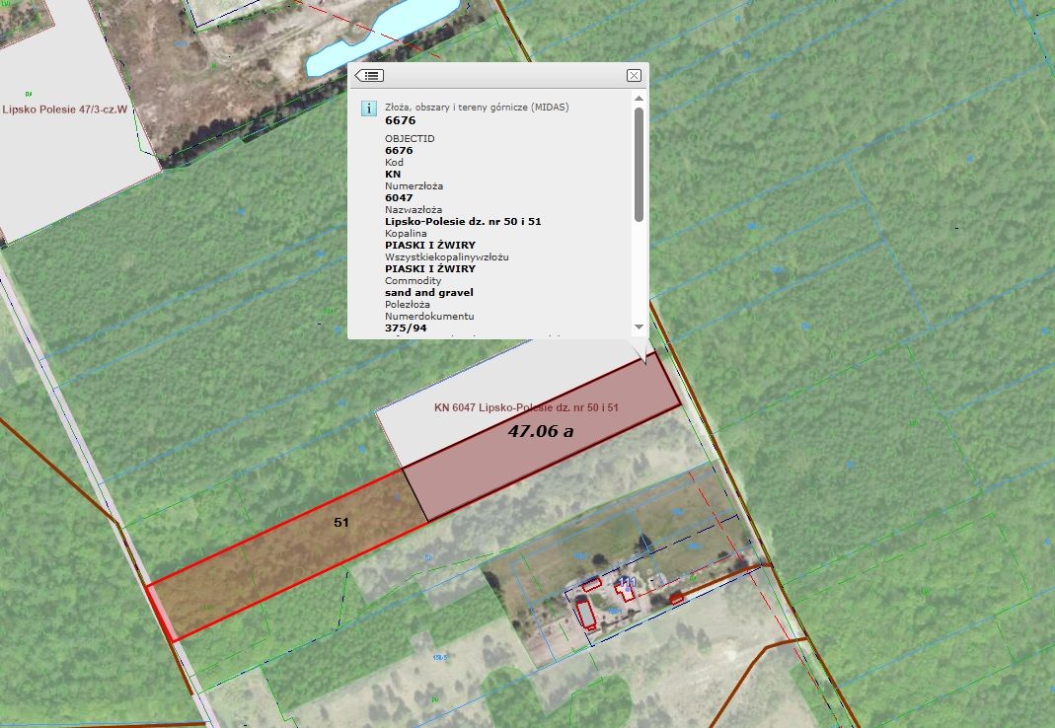Click the Kod field label

(x=395, y=162)
